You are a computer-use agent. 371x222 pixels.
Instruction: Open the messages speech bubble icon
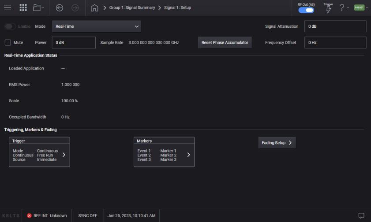[x=361, y=215]
